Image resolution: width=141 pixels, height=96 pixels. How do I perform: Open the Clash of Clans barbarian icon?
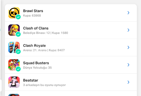coord(14,30)
